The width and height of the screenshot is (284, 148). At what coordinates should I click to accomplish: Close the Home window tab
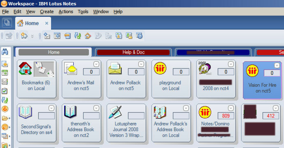[46, 23]
